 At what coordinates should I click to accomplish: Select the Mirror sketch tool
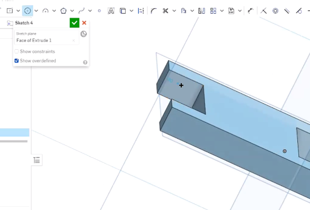pos(201,11)
